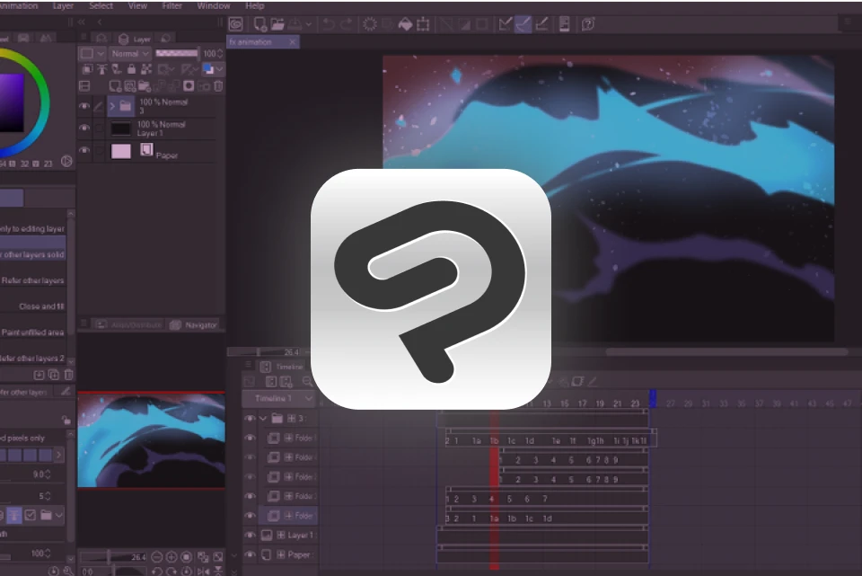862x576 pixels.
Task: Open Clip Studio launcher icon in toolbar
Action: [x=236, y=24]
